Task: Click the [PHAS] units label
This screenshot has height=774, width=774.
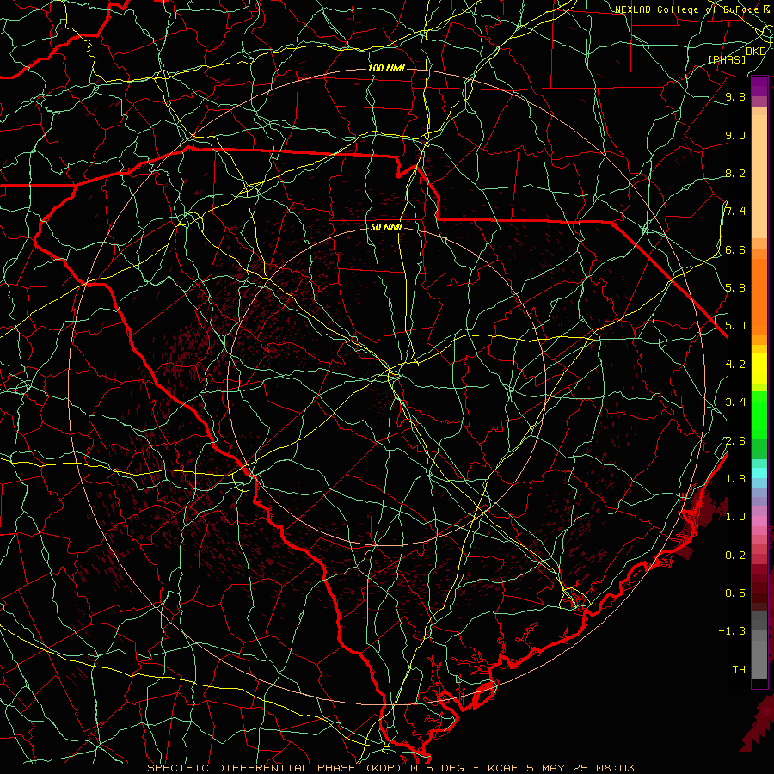Action: pyautogui.click(x=727, y=59)
